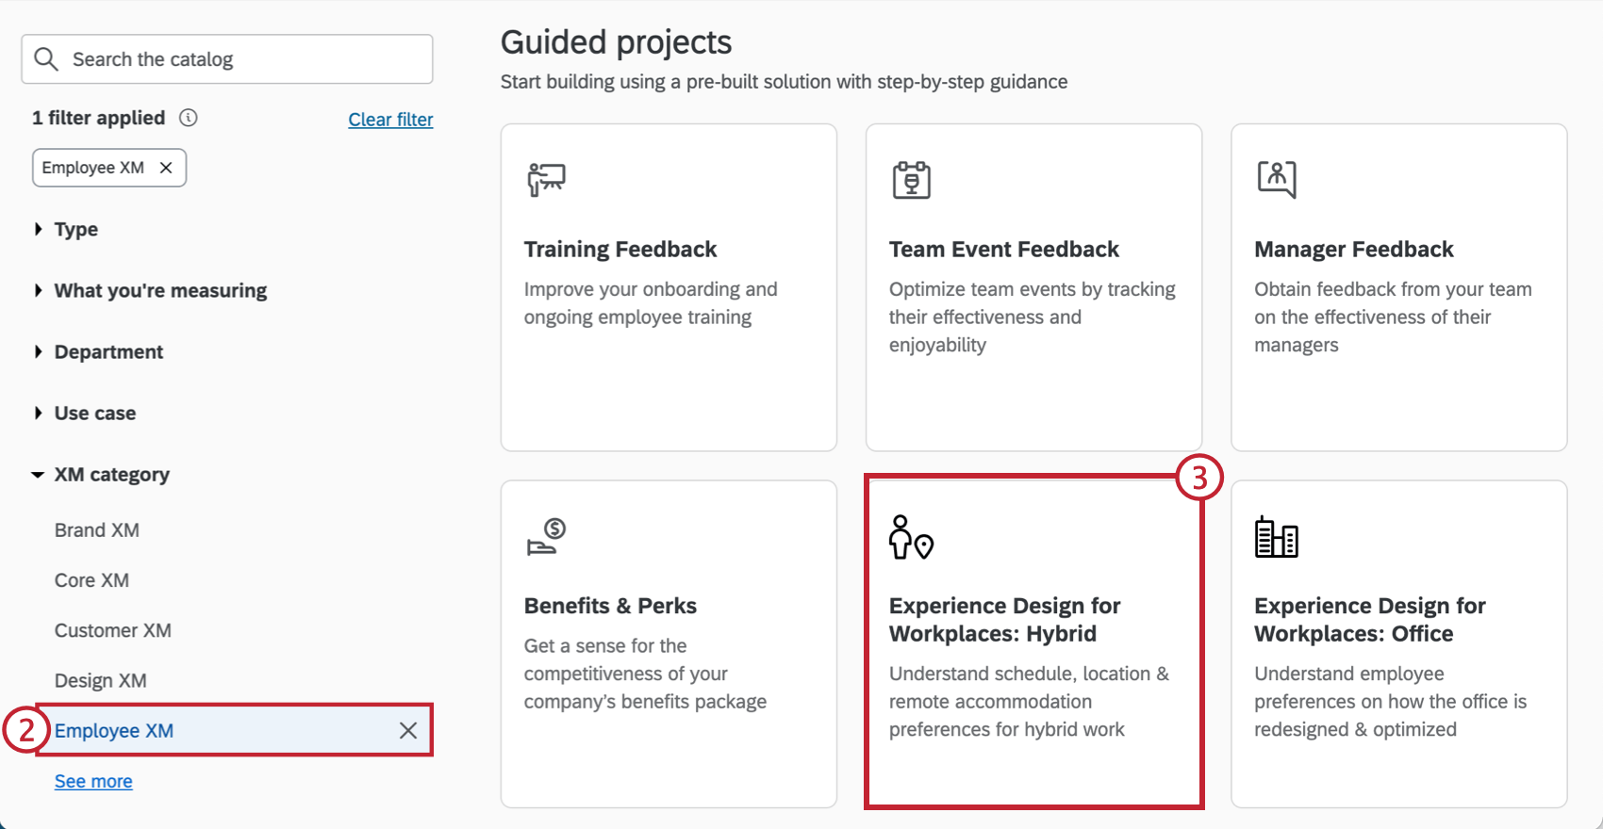This screenshot has width=1603, height=829.
Task: Click the Office workplace buildings icon
Action: pyautogui.click(x=1277, y=537)
